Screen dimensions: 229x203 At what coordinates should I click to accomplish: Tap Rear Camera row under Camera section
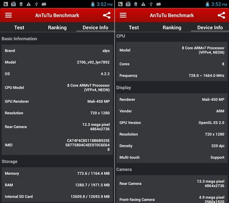[172, 183]
